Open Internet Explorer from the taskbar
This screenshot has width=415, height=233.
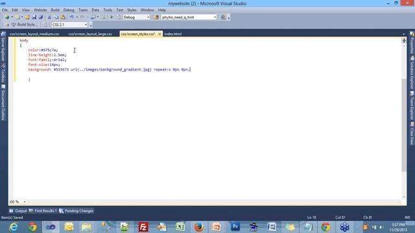(x=13, y=227)
